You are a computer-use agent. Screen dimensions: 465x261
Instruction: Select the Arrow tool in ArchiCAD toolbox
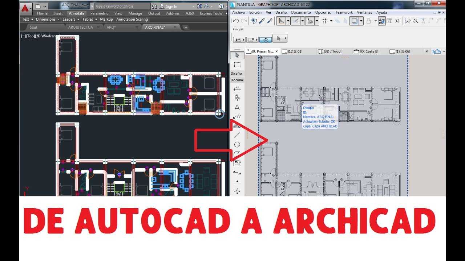tap(237, 55)
